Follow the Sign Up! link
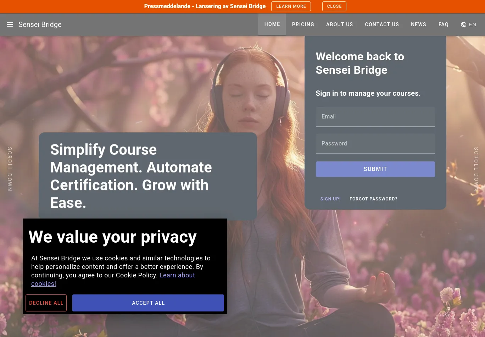Screen dimensions: 485x337 330,199
